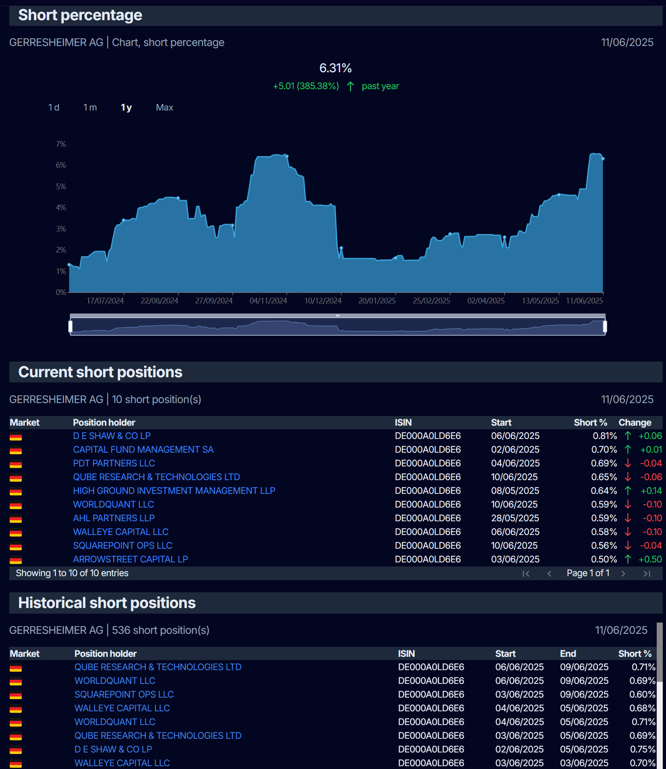Select the Max chart range tab
666x769 pixels.
pos(165,107)
